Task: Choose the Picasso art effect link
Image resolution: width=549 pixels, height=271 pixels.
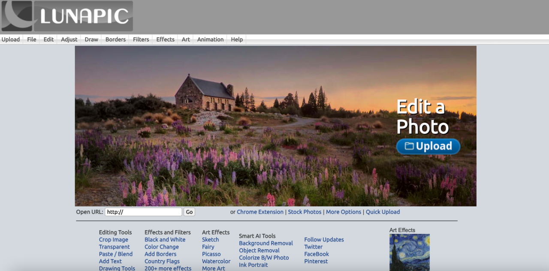Action: coord(211,254)
